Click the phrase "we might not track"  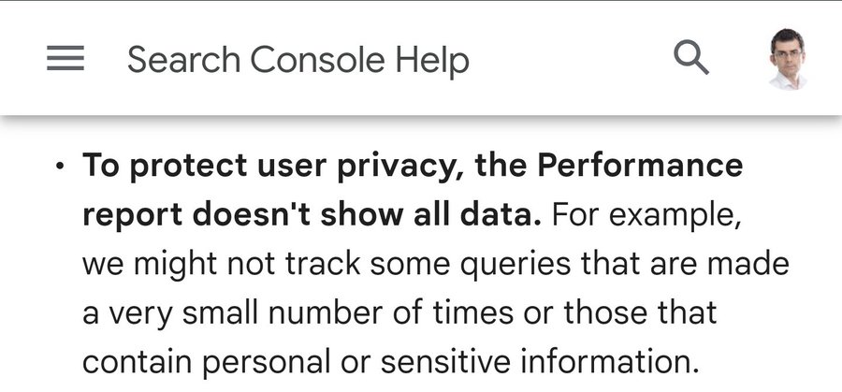[x=221, y=266]
